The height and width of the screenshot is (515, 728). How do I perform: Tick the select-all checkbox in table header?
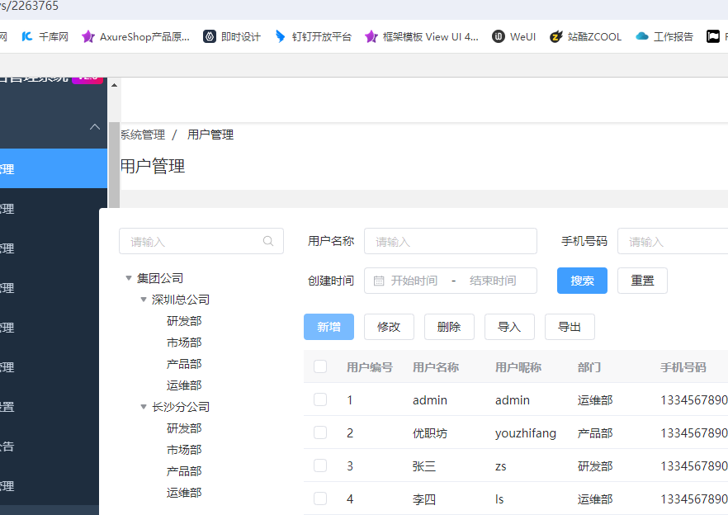(320, 366)
